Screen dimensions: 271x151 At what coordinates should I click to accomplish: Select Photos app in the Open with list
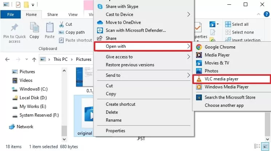211,71
